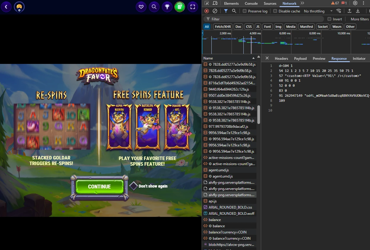Enable the Disable cache checkbox
This screenshot has width=370, height=250.
pyautogui.click(x=275, y=11)
